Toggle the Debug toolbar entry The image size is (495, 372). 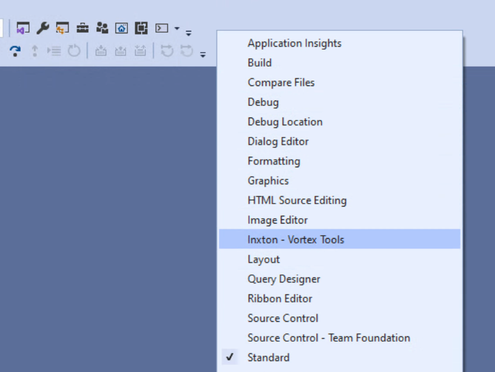coord(340,102)
